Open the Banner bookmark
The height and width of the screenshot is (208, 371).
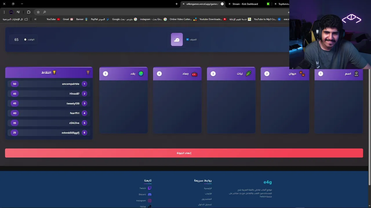point(82,19)
